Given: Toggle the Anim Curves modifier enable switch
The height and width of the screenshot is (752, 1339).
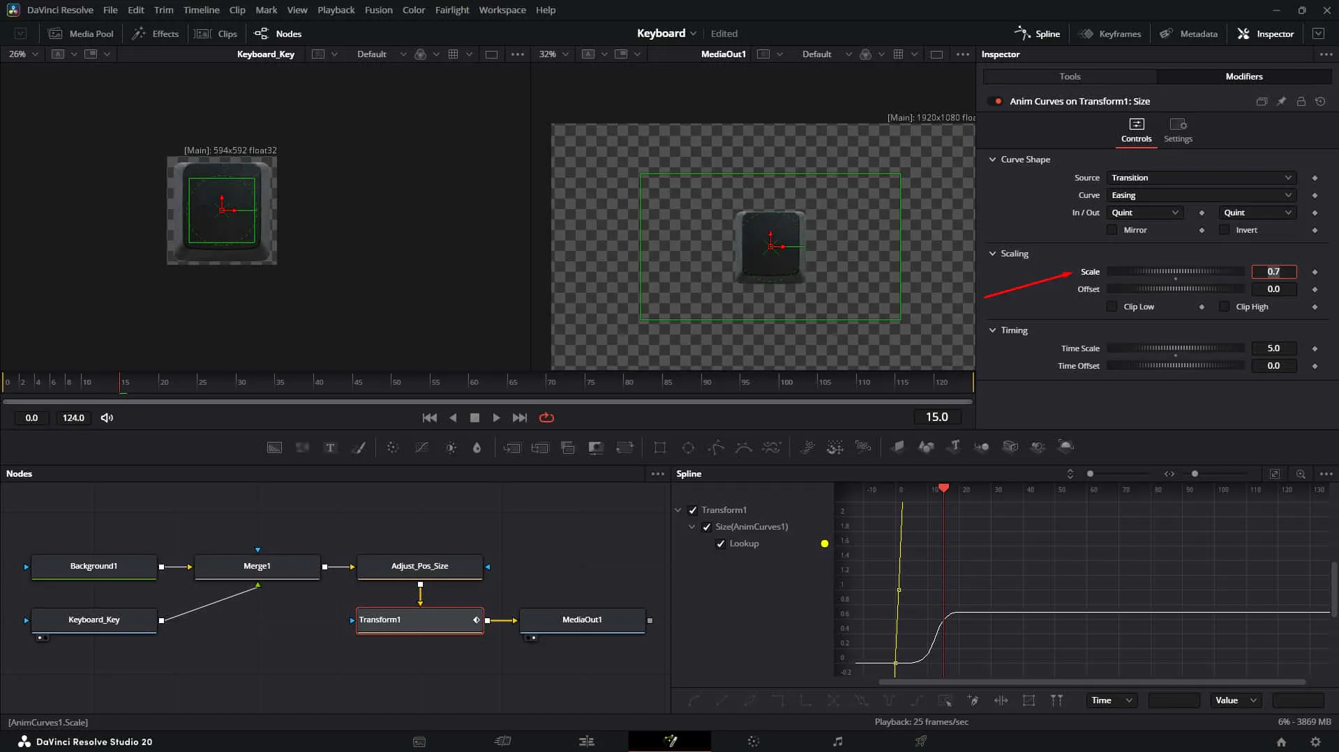Looking at the screenshot, I should pos(996,101).
